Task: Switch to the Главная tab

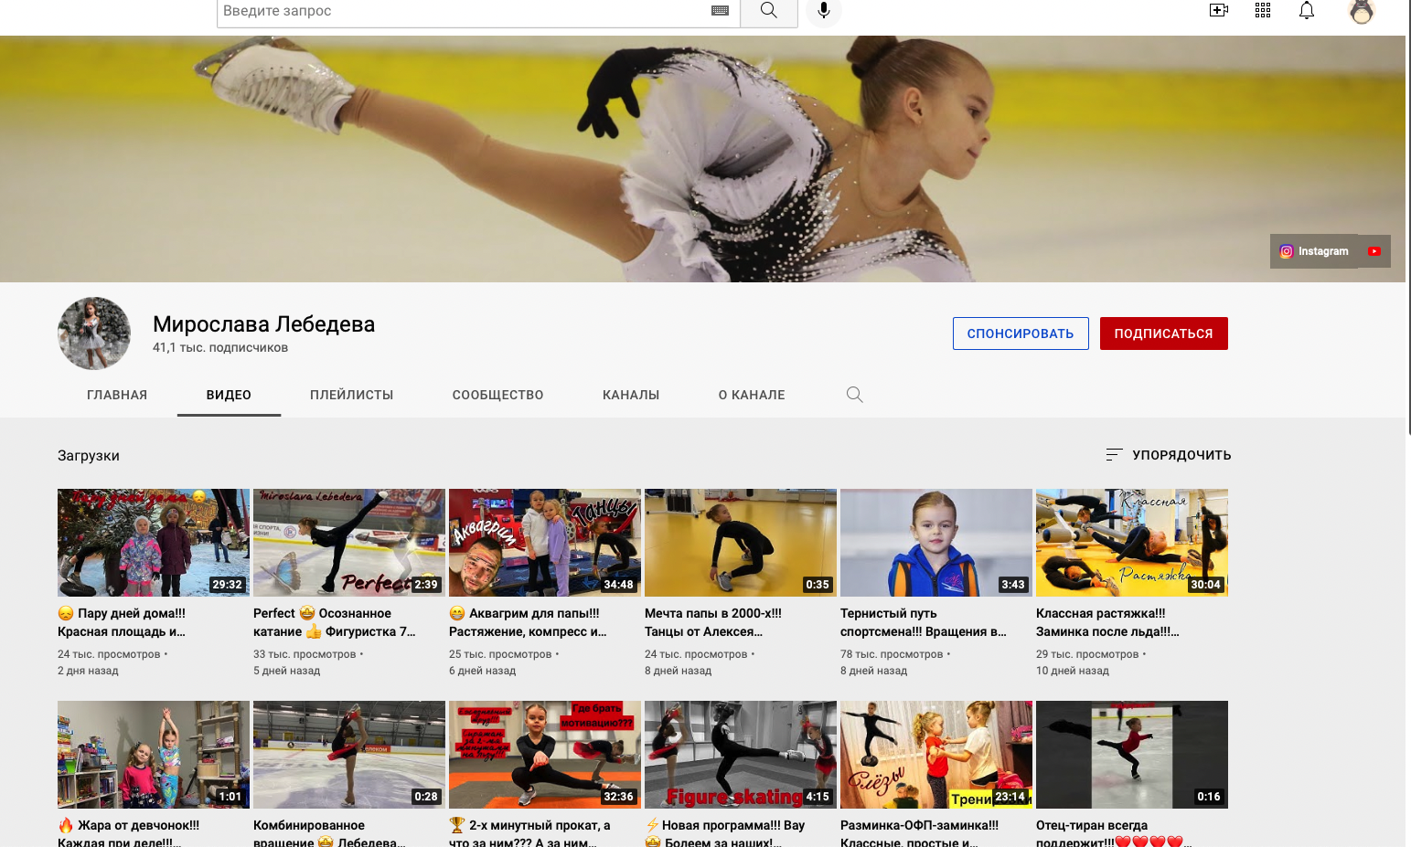Action: pyautogui.click(x=117, y=395)
